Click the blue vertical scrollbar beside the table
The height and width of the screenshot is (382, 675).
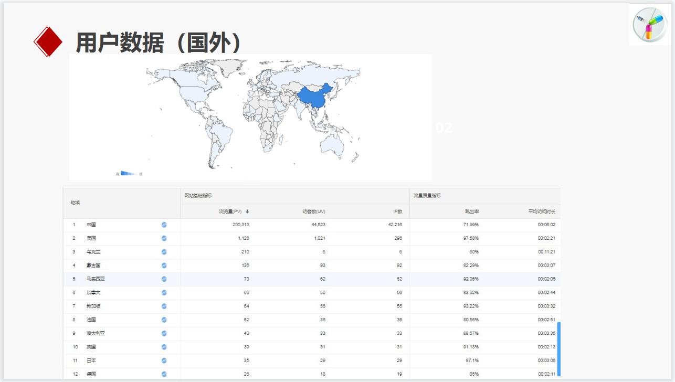pos(558,349)
